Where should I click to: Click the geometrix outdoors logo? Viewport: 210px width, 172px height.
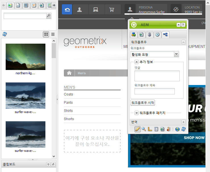click(x=85, y=42)
